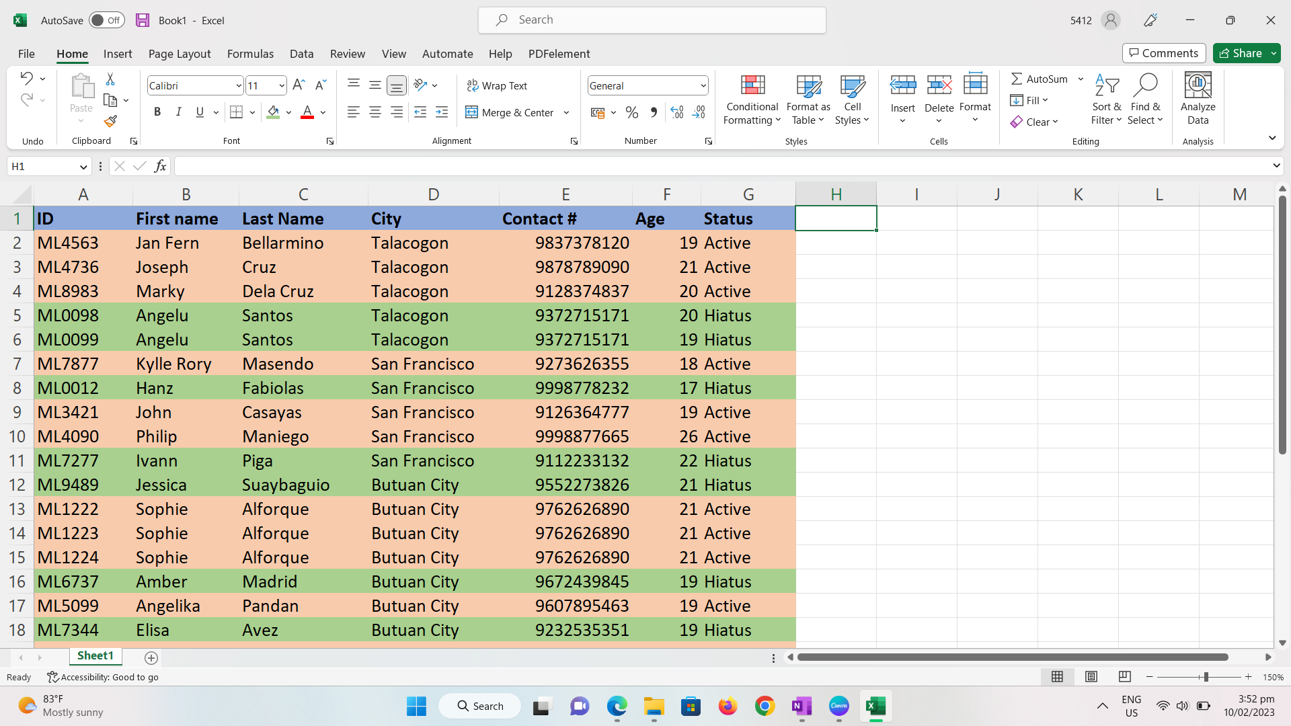The height and width of the screenshot is (726, 1291).
Task: Switch to Page Layout view in status bar
Action: pyautogui.click(x=1091, y=676)
